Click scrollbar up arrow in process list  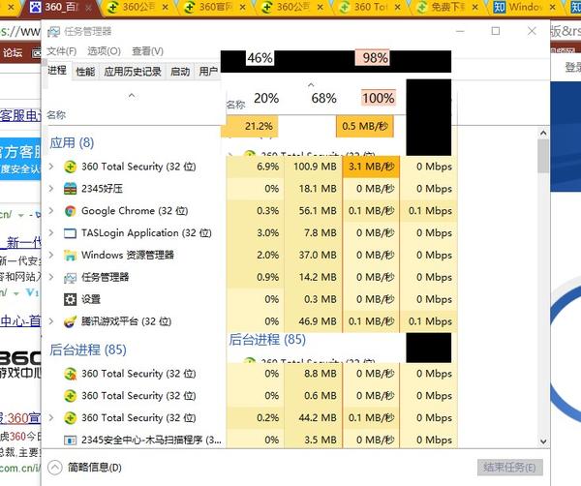pos(543,133)
